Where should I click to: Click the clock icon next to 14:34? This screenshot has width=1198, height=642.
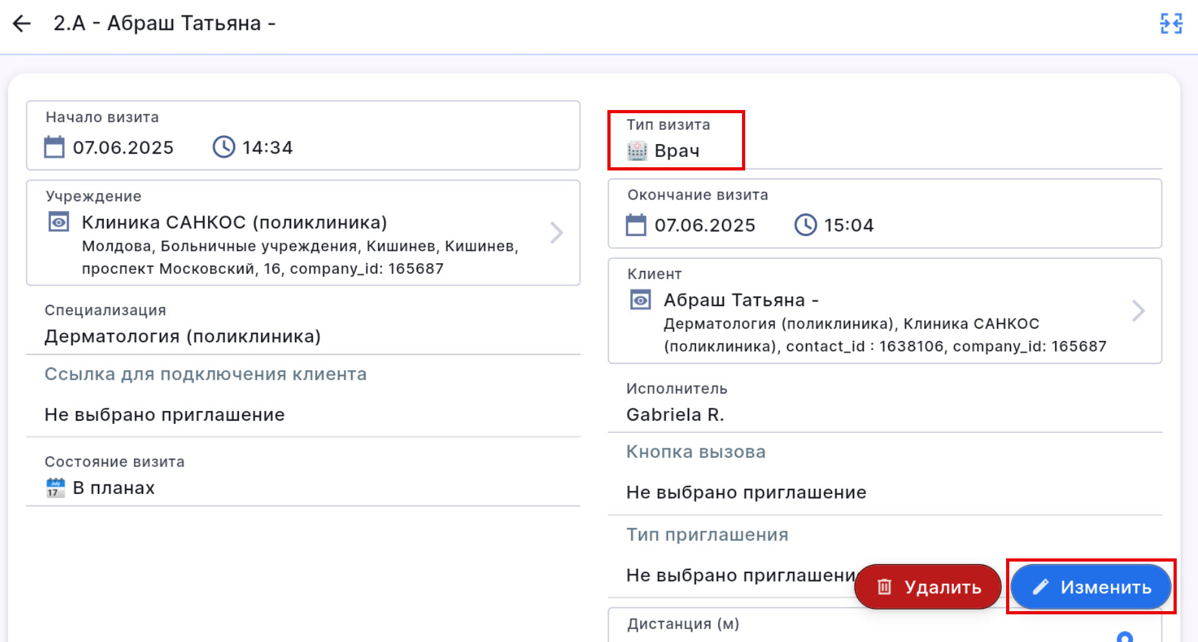tap(223, 147)
